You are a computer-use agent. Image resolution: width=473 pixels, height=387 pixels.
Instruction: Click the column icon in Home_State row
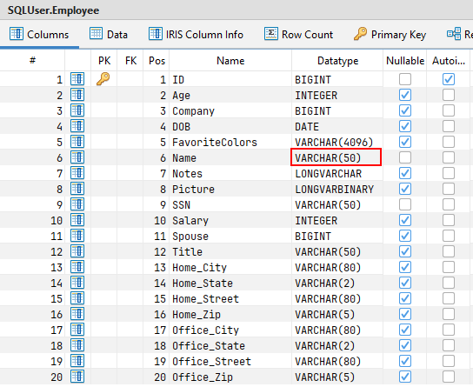pos(77,283)
